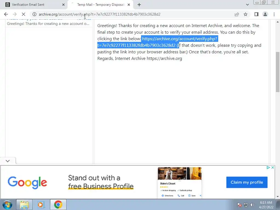
Task: Click the scrollbar down arrow
Action: [278, 197]
